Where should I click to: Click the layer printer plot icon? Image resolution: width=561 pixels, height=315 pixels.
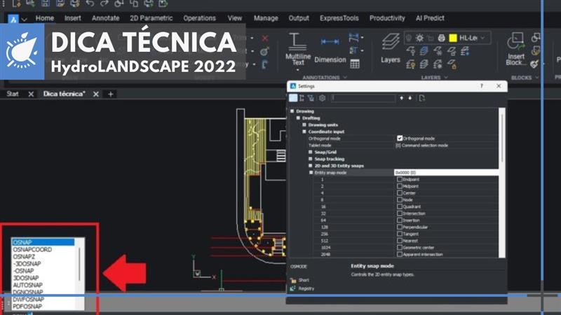tap(442, 38)
